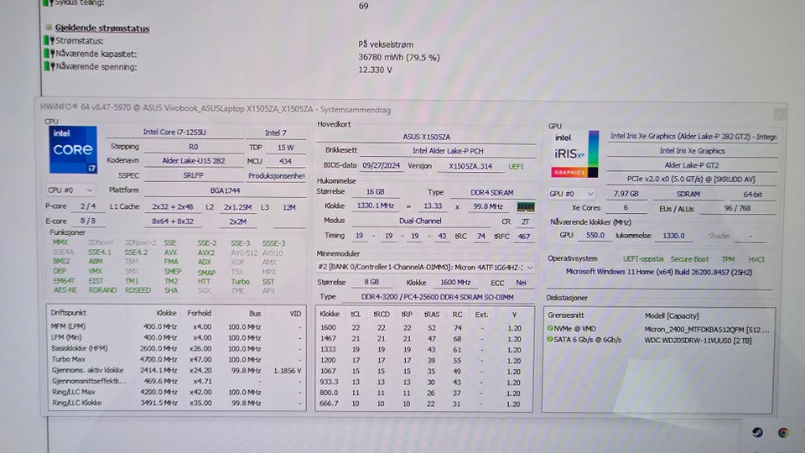Click the Produksjonsenhet field
The width and height of the screenshot is (805, 453).
coord(276,175)
